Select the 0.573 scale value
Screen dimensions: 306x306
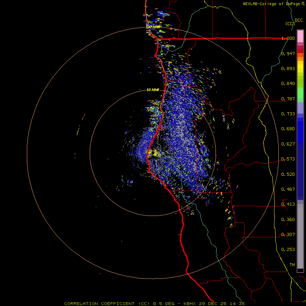coord(288,159)
